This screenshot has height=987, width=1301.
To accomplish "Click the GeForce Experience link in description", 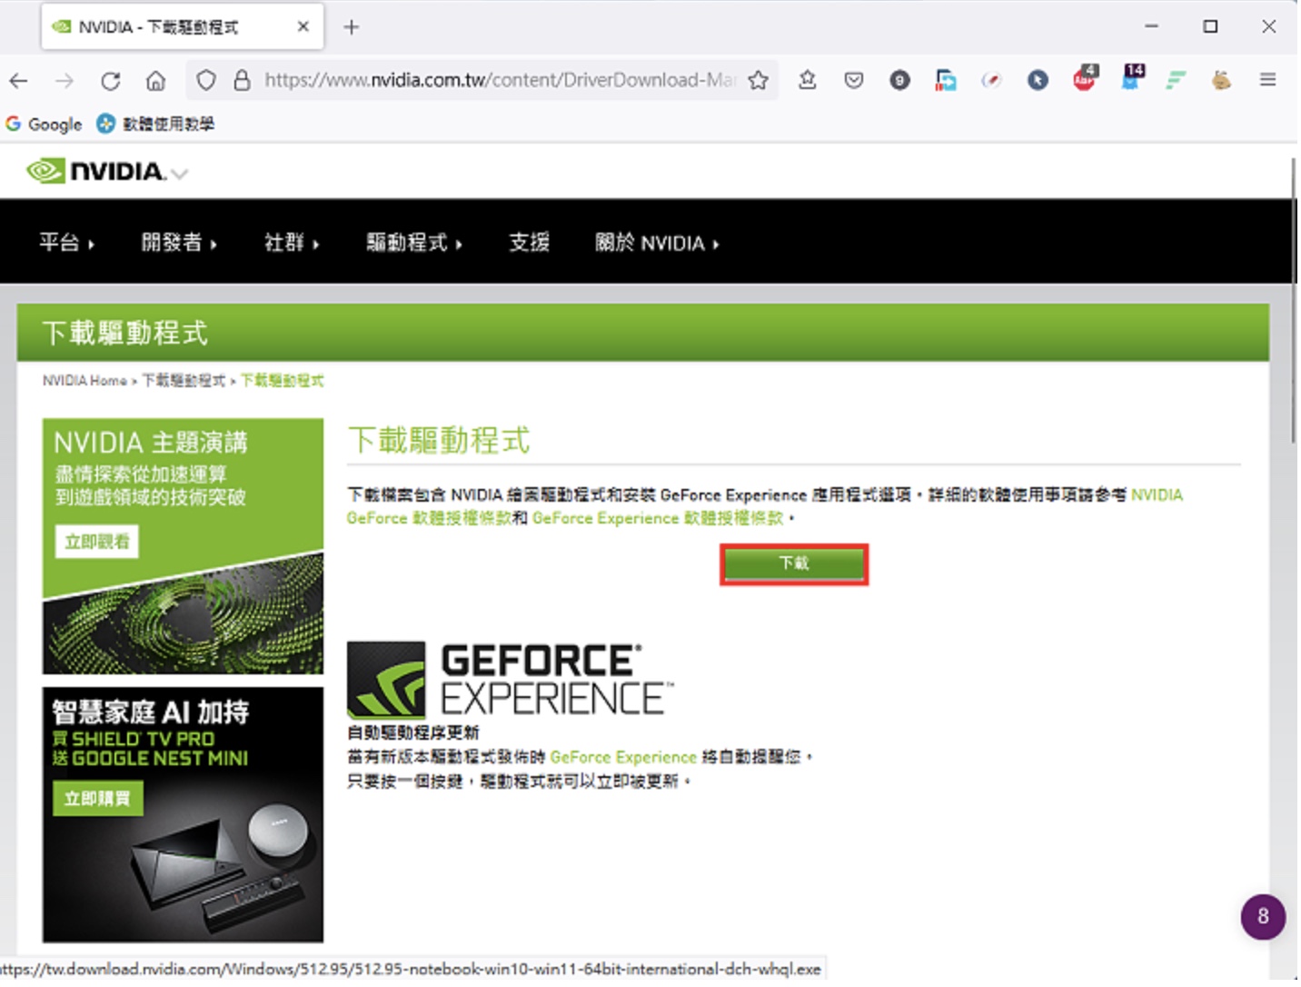I will click(623, 757).
